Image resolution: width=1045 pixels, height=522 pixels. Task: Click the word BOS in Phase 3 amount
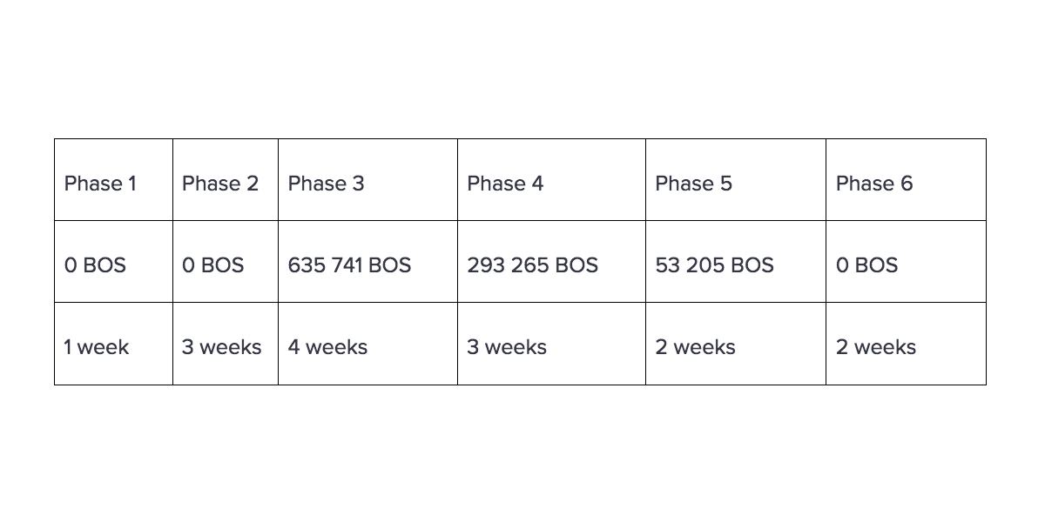coord(389,265)
